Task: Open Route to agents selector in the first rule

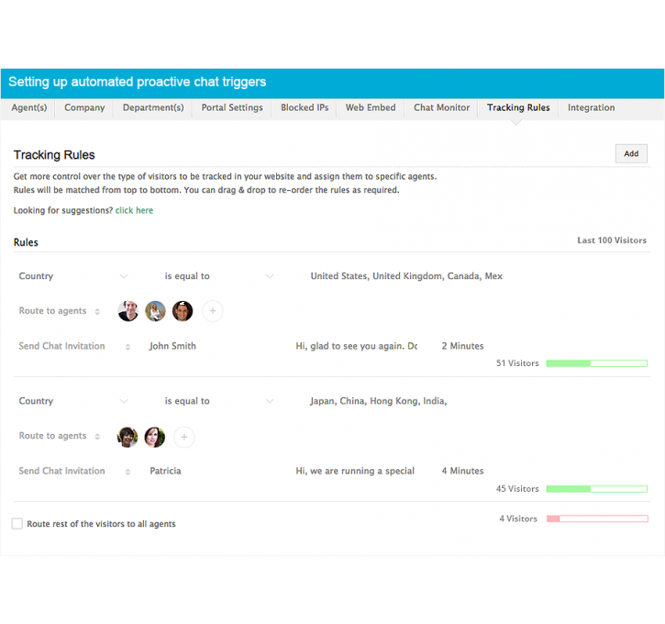Action: tap(97, 312)
